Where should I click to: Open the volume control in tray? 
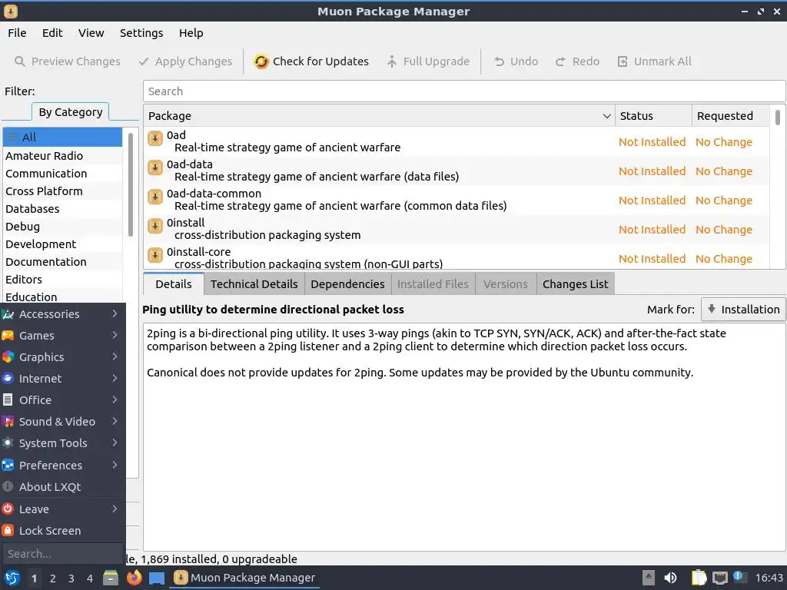coord(670,578)
